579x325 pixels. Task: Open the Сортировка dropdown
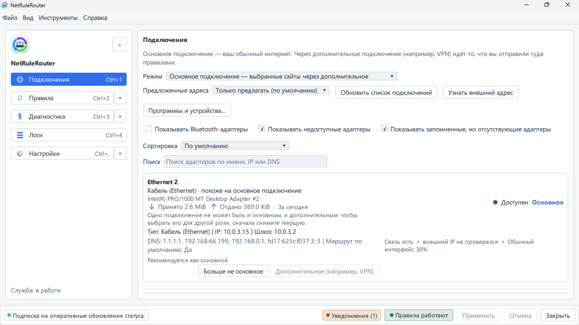tap(235, 146)
